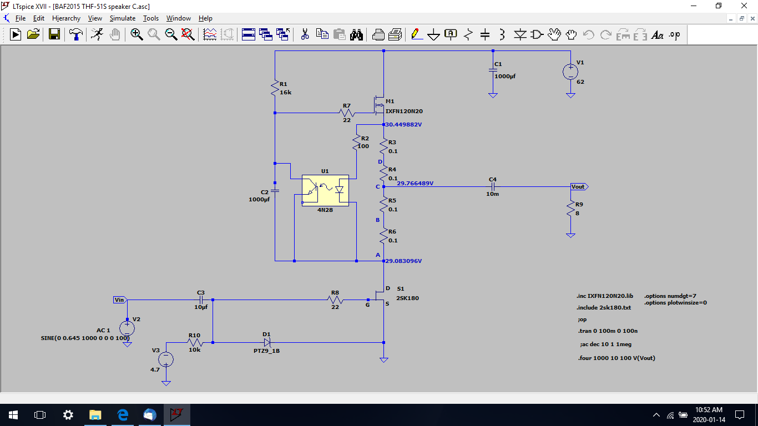The height and width of the screenshot is (426, 758).
Task: Open Find with the binoculars icon
Action: pos(356,34)
